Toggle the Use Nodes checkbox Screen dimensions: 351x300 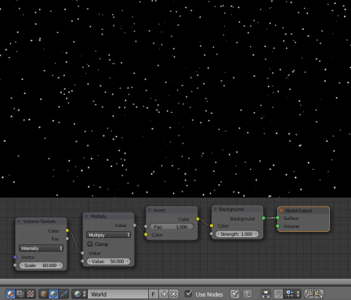click(x=188, y=294)
